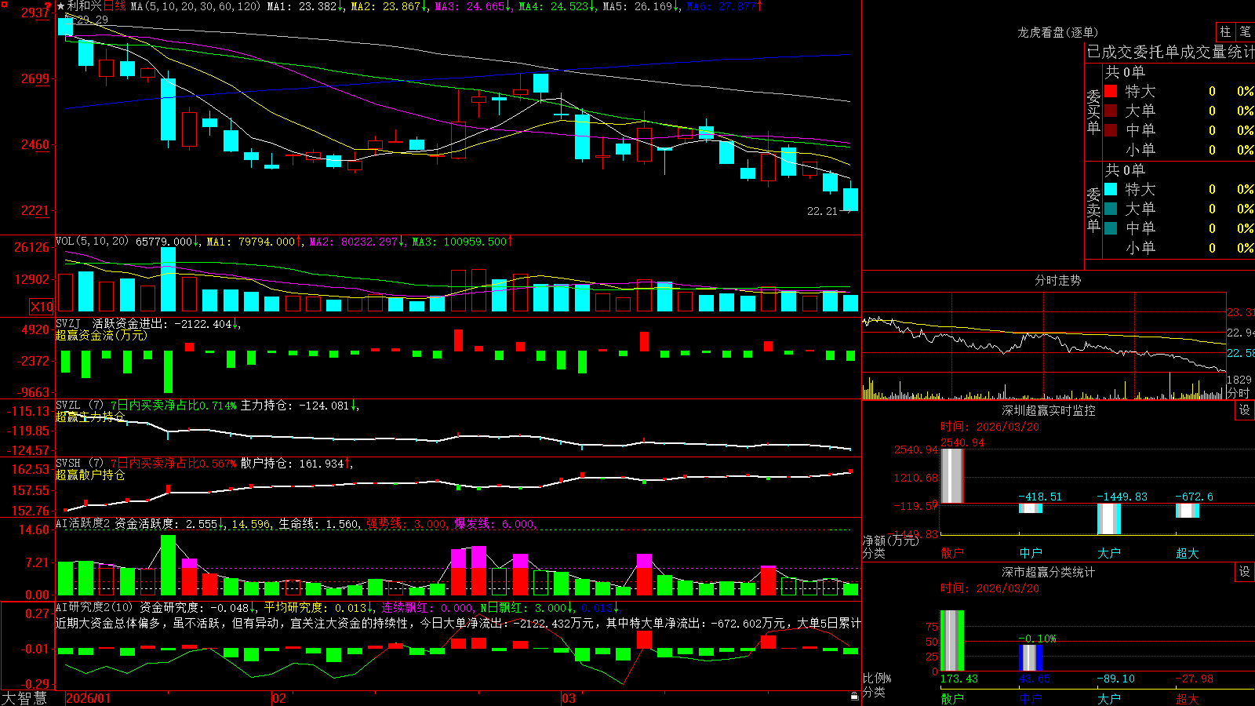
Task: Click the 29.29 high price annotation
Action: pyautogui.click(x=93, y=20)
